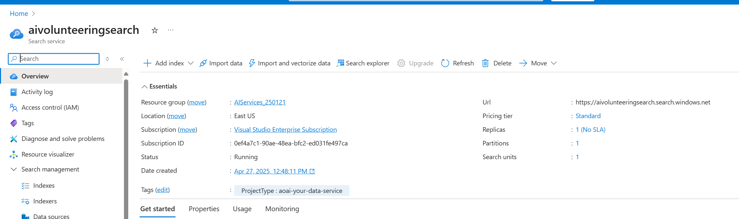This screenshot has height=219, width=739.
Task: Click Home breadcrumb link
Action: (19, 14)
